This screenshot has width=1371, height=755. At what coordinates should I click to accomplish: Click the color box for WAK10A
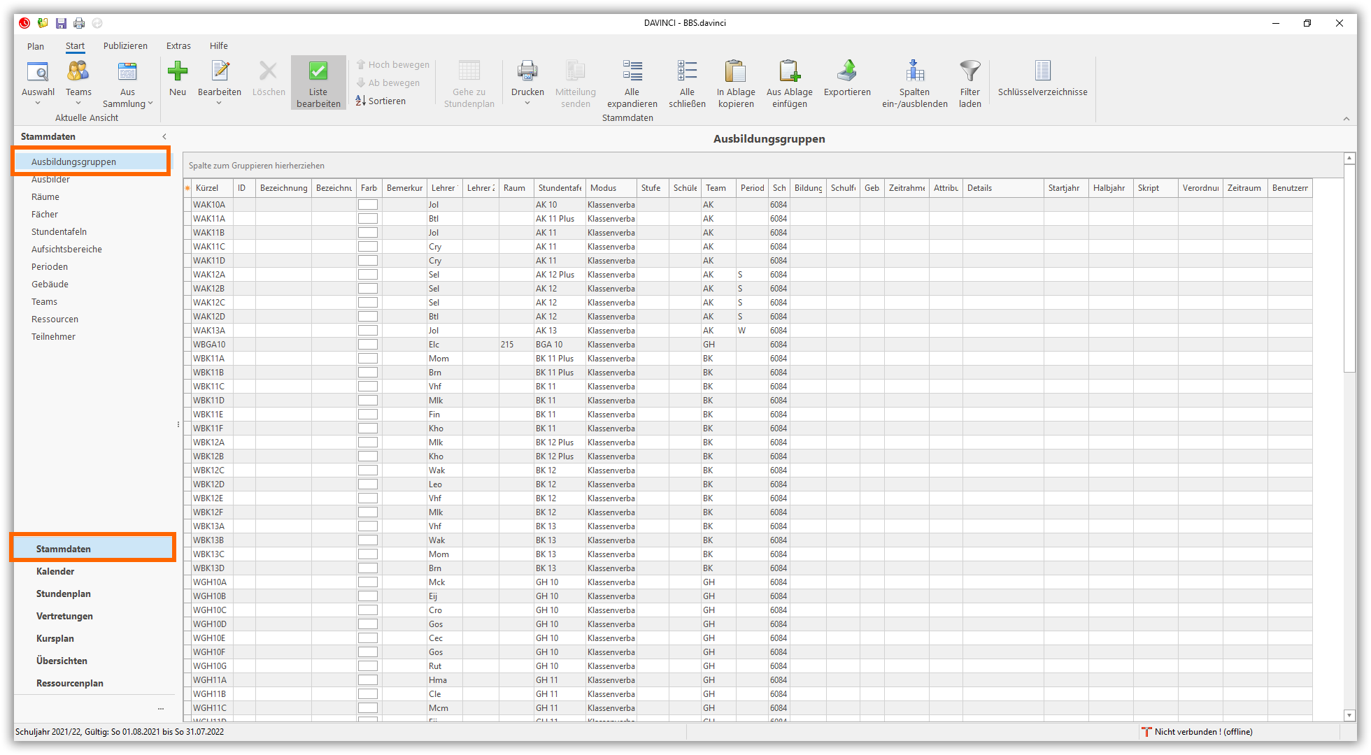368,205
